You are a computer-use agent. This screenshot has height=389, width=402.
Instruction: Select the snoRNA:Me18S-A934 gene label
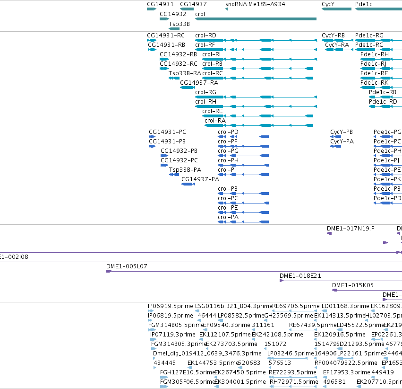click(255, 4)
